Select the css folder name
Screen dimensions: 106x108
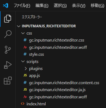pos(29,33)
